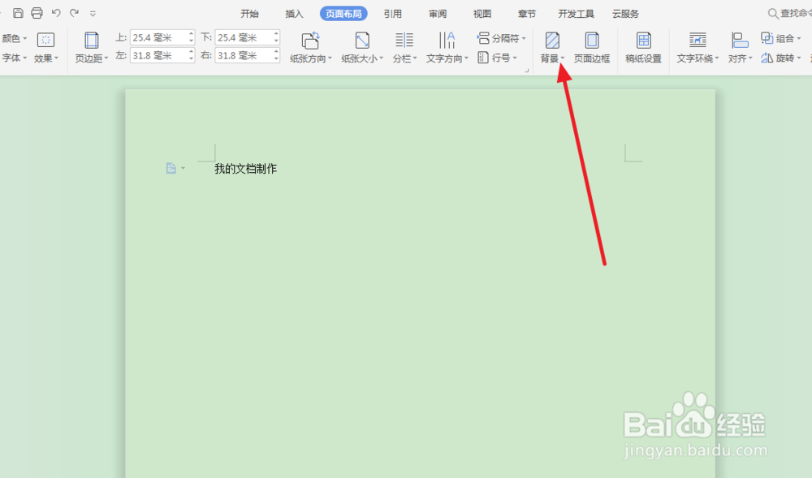
Task: Open the 页边距 margins menu
Action: (x=92, y=48)
